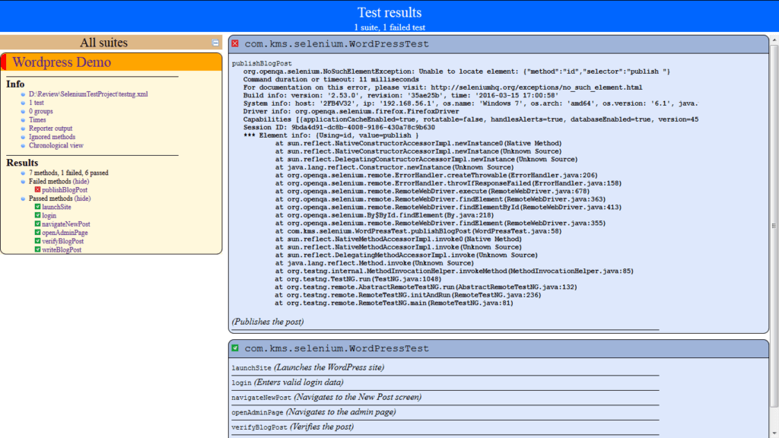The height and width of the screenshot is (438, 779).
Task: Hide the Passed methods list
Action: (82, 198)
